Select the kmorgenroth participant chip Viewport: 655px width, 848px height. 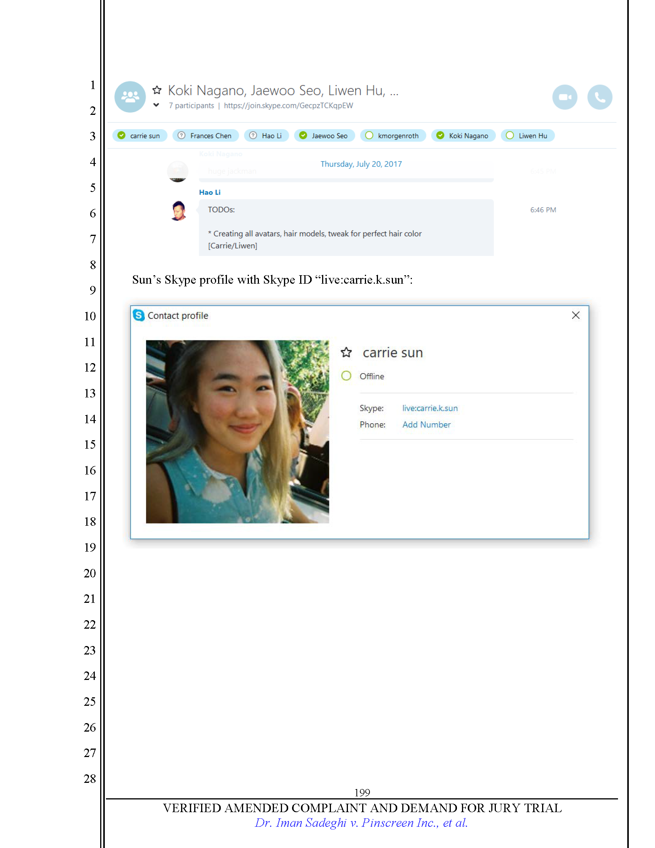pos(393,136)
